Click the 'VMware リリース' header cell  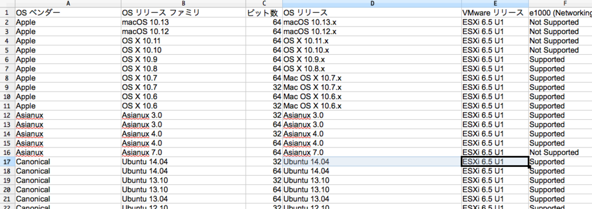click(495, 13)
